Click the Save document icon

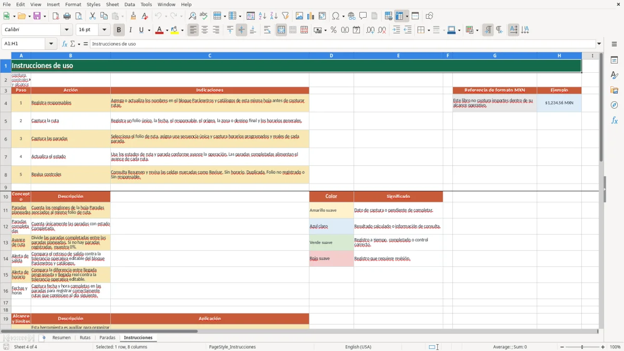[37, 16]
